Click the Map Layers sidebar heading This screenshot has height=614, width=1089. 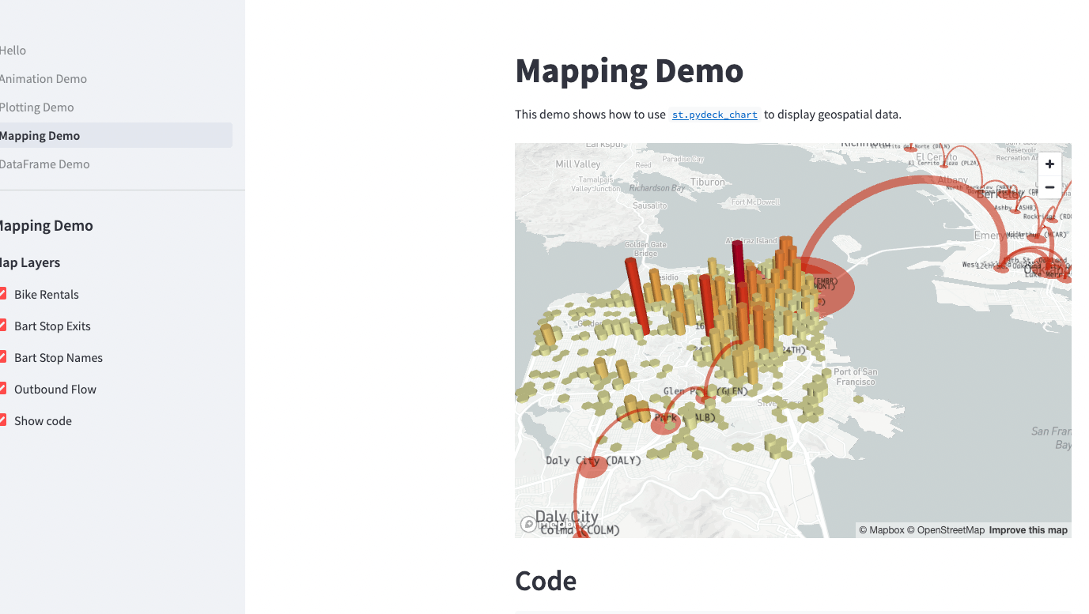click(x=30, y=262)
